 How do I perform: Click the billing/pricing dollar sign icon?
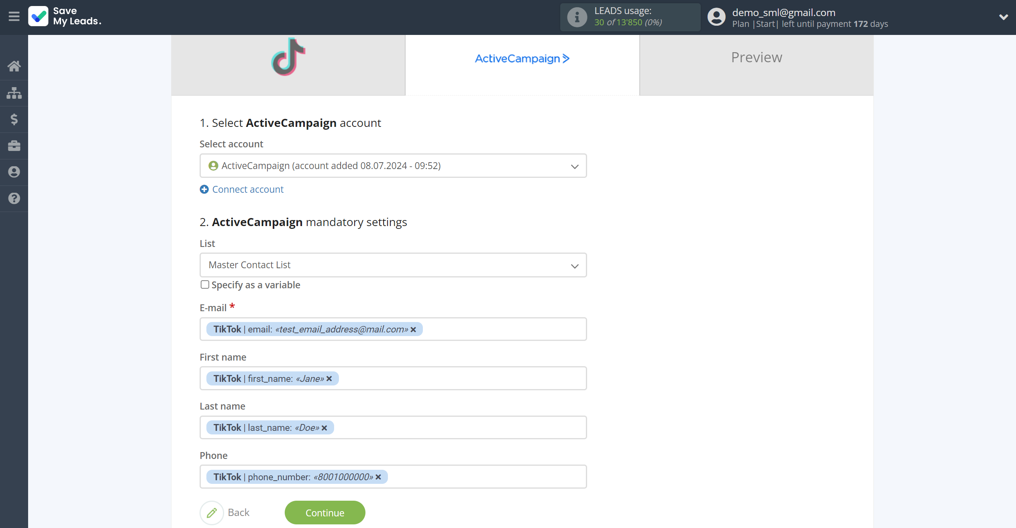click(14, 120)
